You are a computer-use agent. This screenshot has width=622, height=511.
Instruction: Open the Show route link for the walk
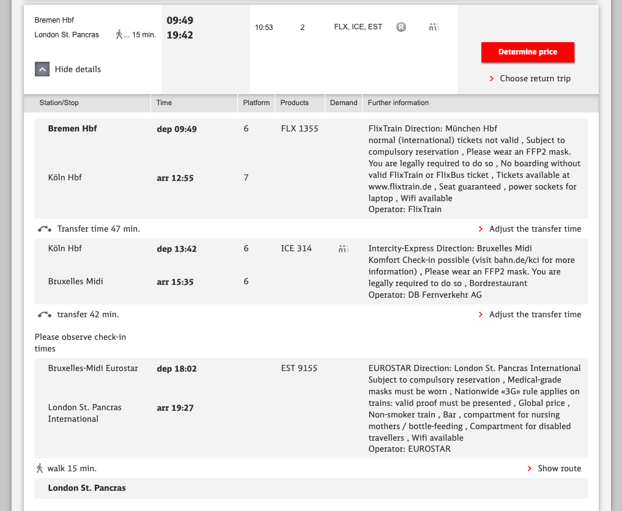[559, 469]
